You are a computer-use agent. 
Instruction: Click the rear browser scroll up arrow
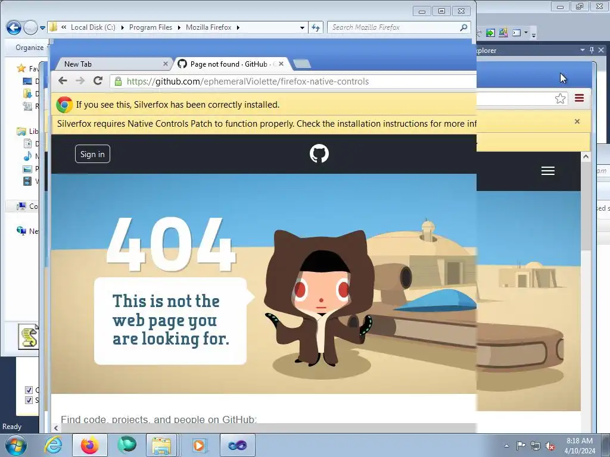[x=586, y=156]
